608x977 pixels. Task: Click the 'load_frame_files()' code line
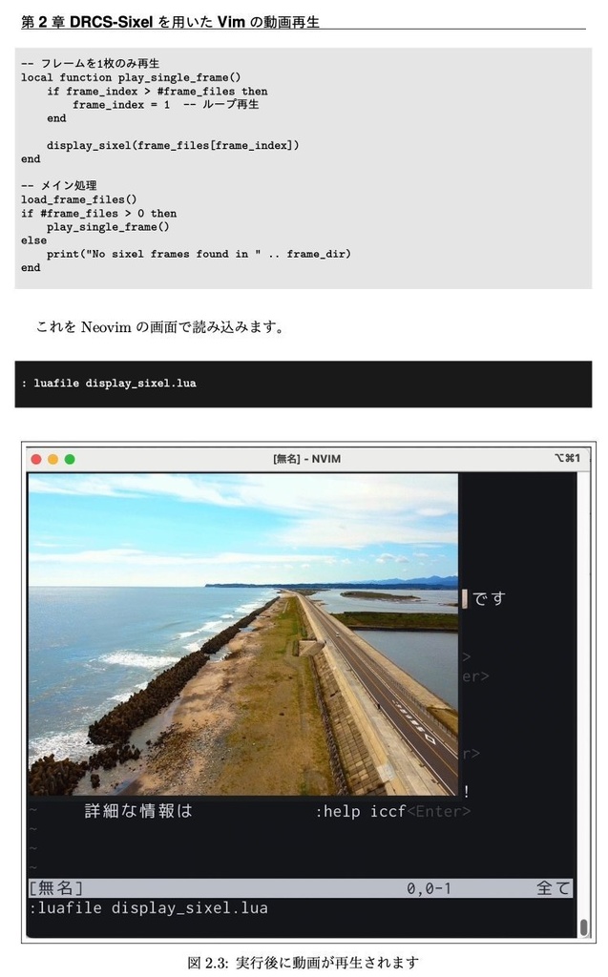(78, 199)
